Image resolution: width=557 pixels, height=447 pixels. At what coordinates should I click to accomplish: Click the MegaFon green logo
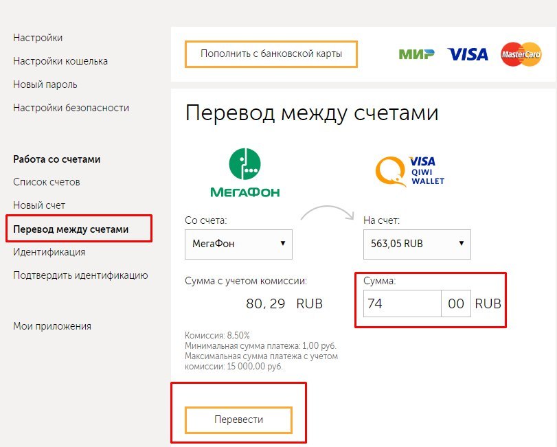(x=245, y=172)
